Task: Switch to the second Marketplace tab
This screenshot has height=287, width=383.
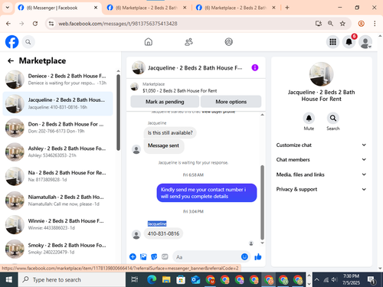Action: (x=146, y=8)
